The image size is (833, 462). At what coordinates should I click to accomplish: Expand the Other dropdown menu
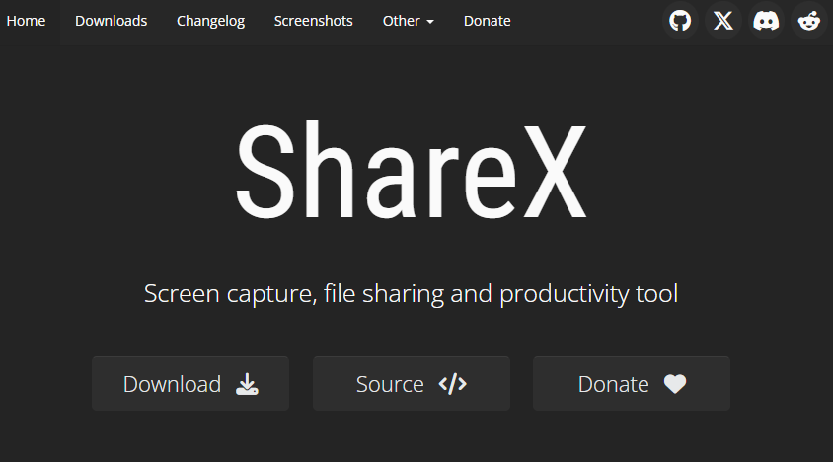(408, 21)
